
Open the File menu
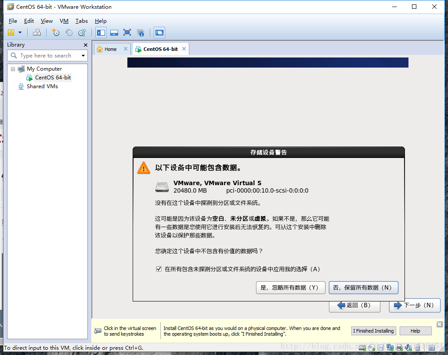pos(13,21)
